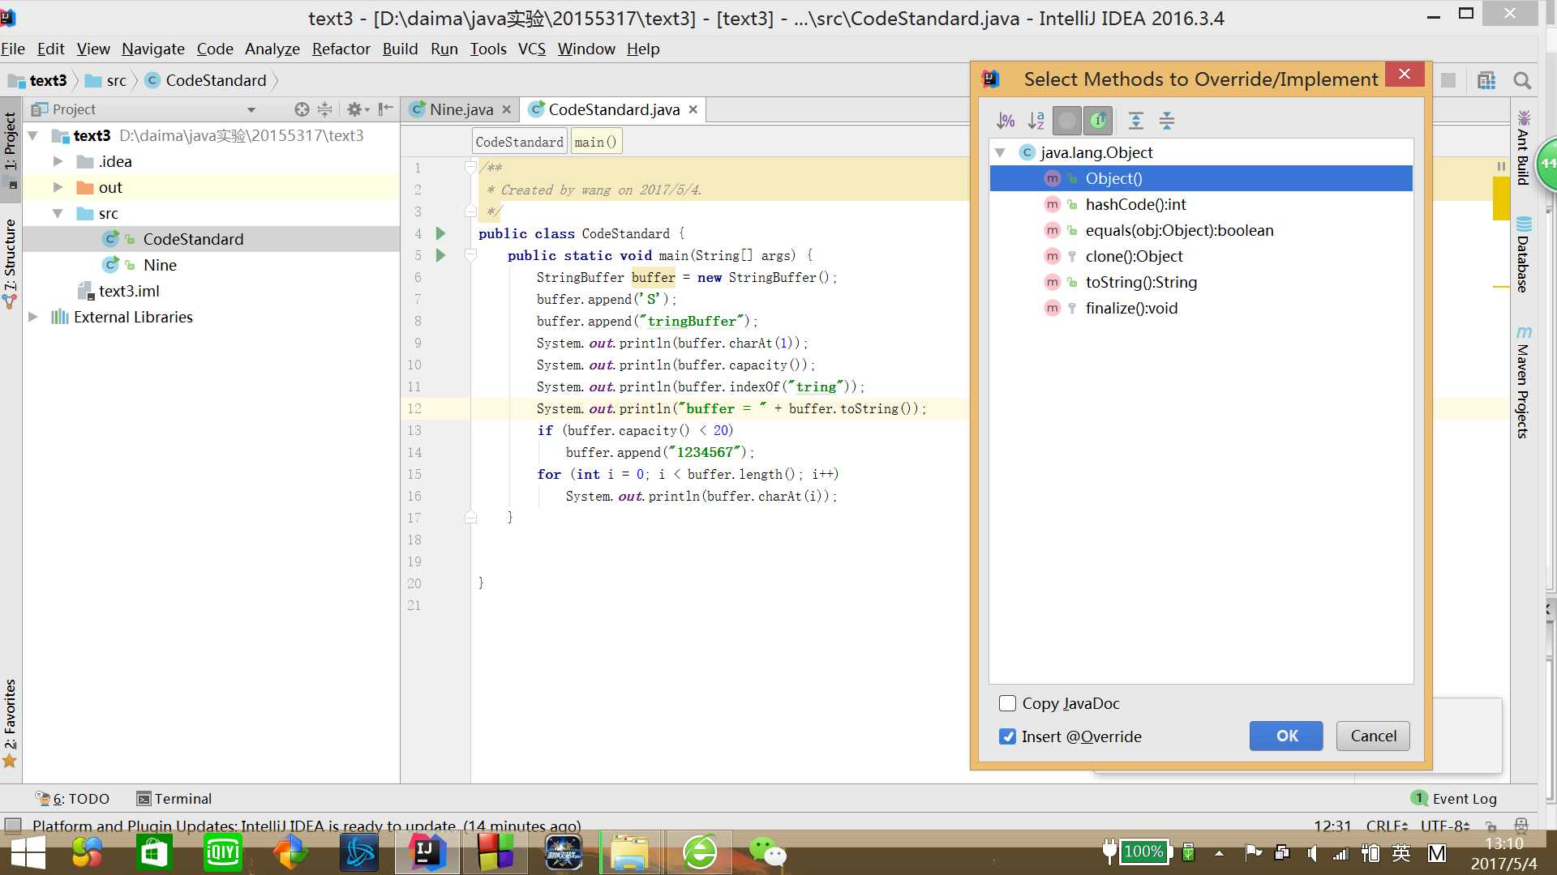This screenshot has height=875, width=1557.
Task: Open the Navigate menu
Action: pyautogui.click(x=153, y=49)
